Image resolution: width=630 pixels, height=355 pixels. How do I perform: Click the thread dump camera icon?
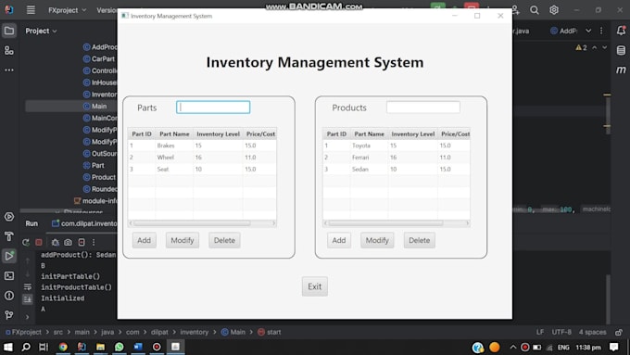click(69, 242)
